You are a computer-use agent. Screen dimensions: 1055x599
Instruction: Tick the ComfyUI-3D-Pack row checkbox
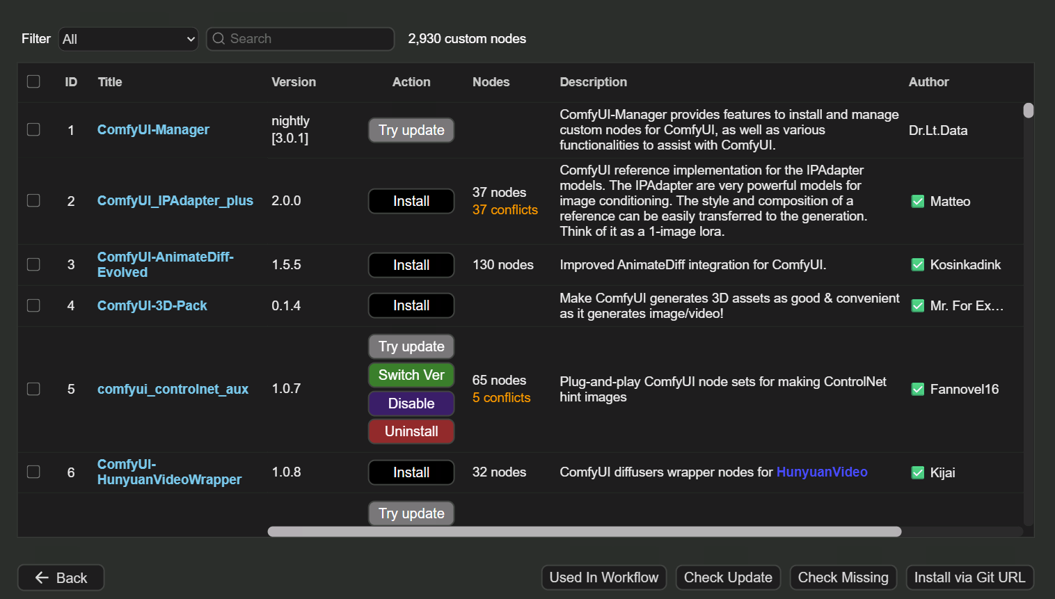point(33,305)
